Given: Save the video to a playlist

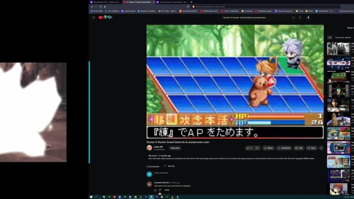Looking at the screenshot, I should pos(311,148).
